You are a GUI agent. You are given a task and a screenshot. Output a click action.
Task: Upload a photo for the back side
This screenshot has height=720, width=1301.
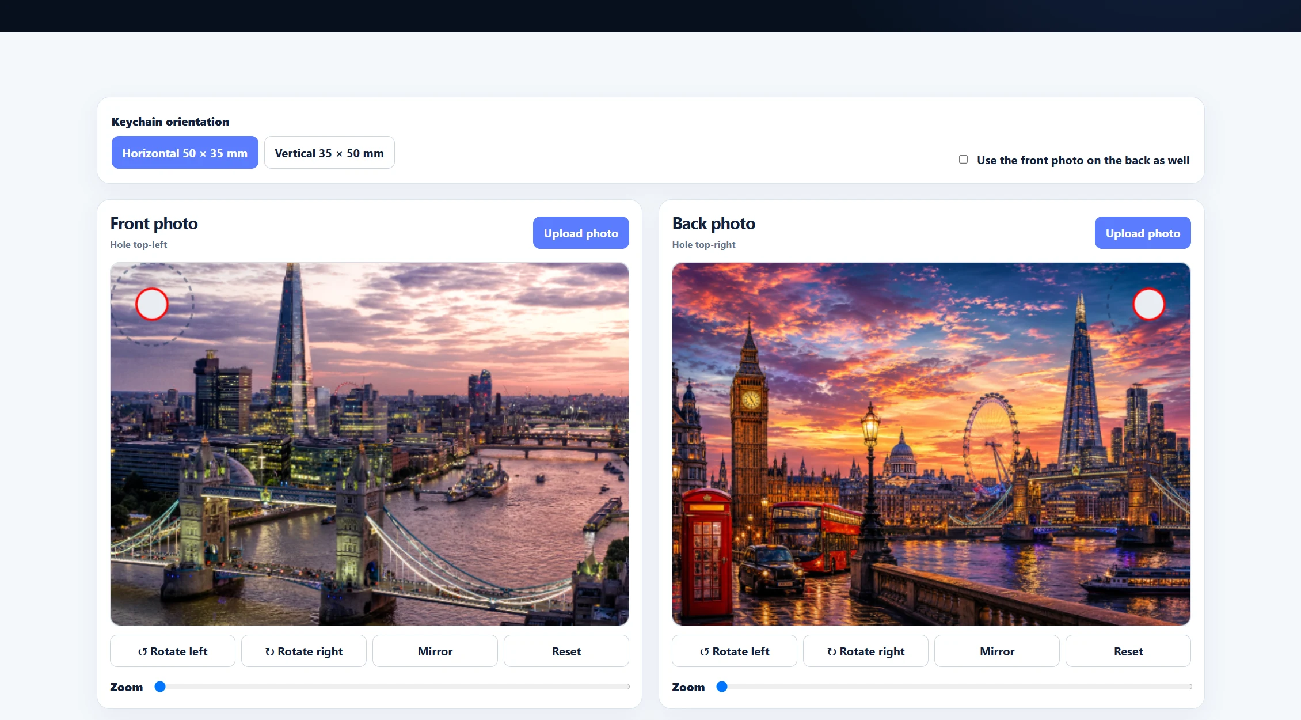coord(1143,233)
